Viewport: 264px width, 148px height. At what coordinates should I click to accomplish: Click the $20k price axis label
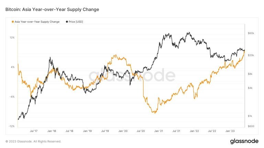pos(251,55)
